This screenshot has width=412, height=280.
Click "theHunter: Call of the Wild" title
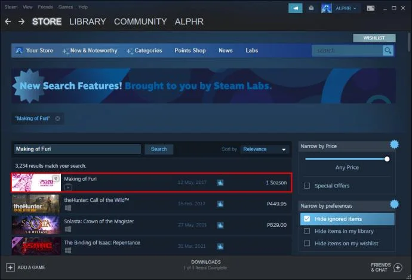(x=96, y=200)
